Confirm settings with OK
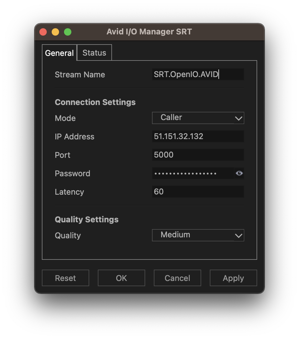This screenshot has height=339, width=299. [x=121, y=278]
